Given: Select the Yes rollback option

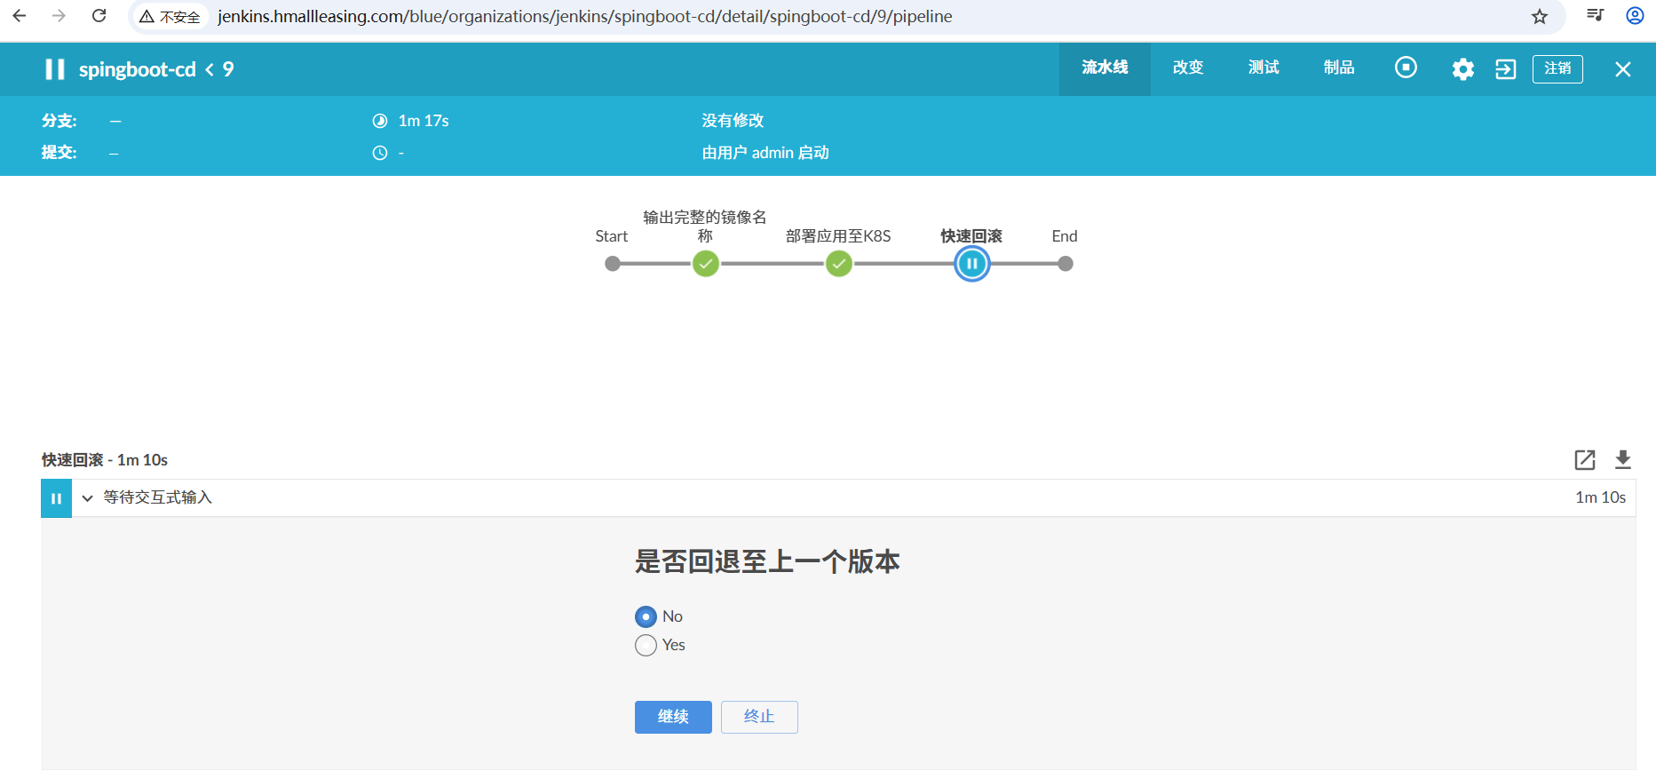Looking at the screenshot, I should [646, 645].
